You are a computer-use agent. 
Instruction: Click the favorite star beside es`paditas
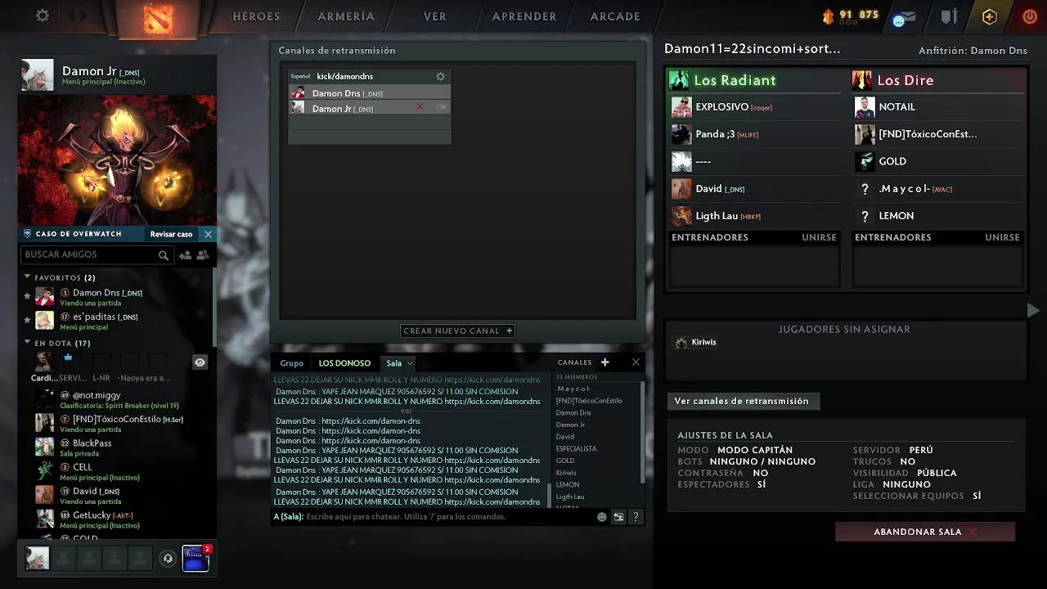click(27, 320)
